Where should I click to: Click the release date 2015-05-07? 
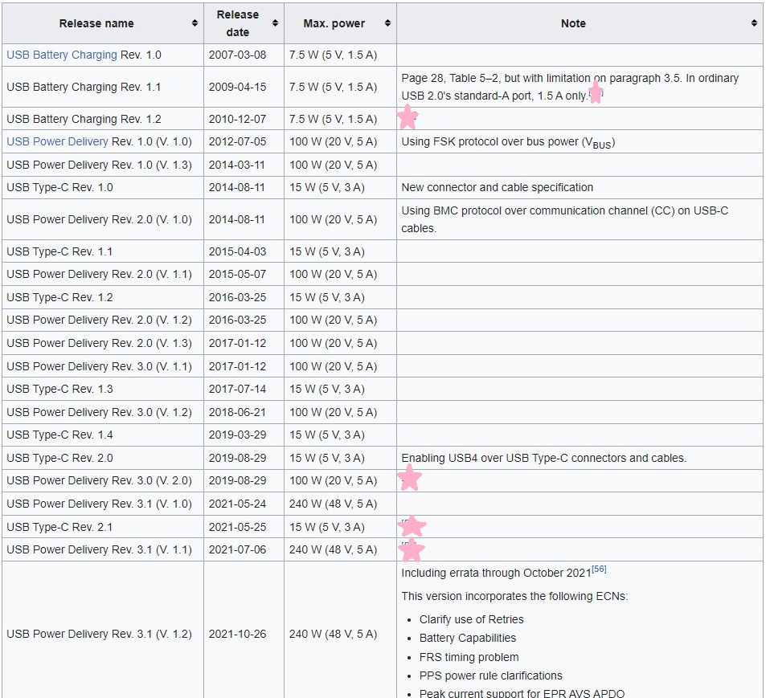pyautogui.click(x=237, y=275)
